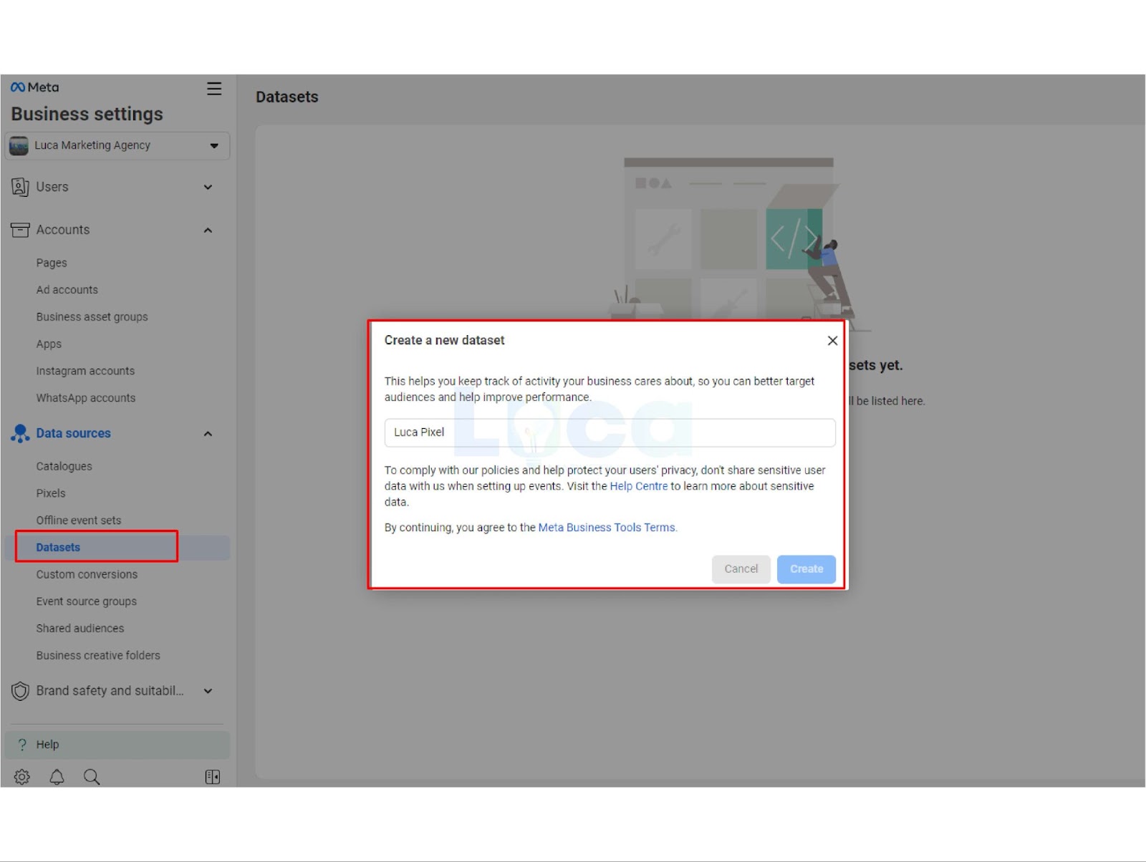Go to Apps in Accounts
1146x862 pixels.
click(x=49, y=344)
